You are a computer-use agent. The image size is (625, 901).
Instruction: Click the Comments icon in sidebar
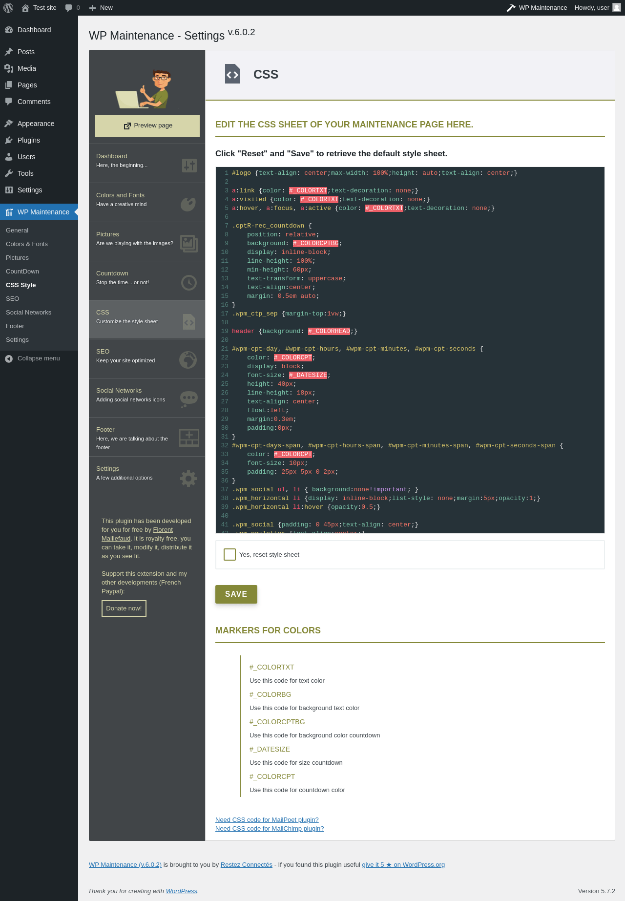click(9, 102)
